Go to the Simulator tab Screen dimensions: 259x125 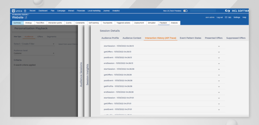point(151,23)
